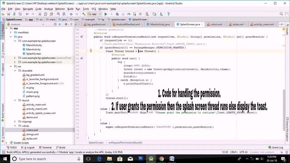The width and height of the screenshot is (290, 163).
Task: Open the app run configuration dropdown
Action: [x=95, y=14]
